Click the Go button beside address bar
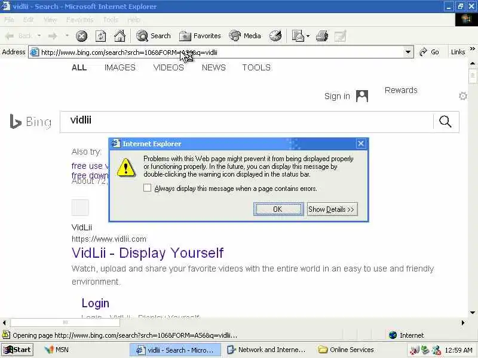The width and height of the screenshot is (478, 358). point(429,52)
